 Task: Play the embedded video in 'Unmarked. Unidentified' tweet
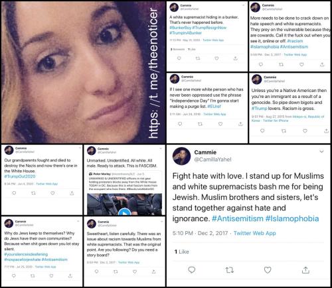tap(124, 213)
